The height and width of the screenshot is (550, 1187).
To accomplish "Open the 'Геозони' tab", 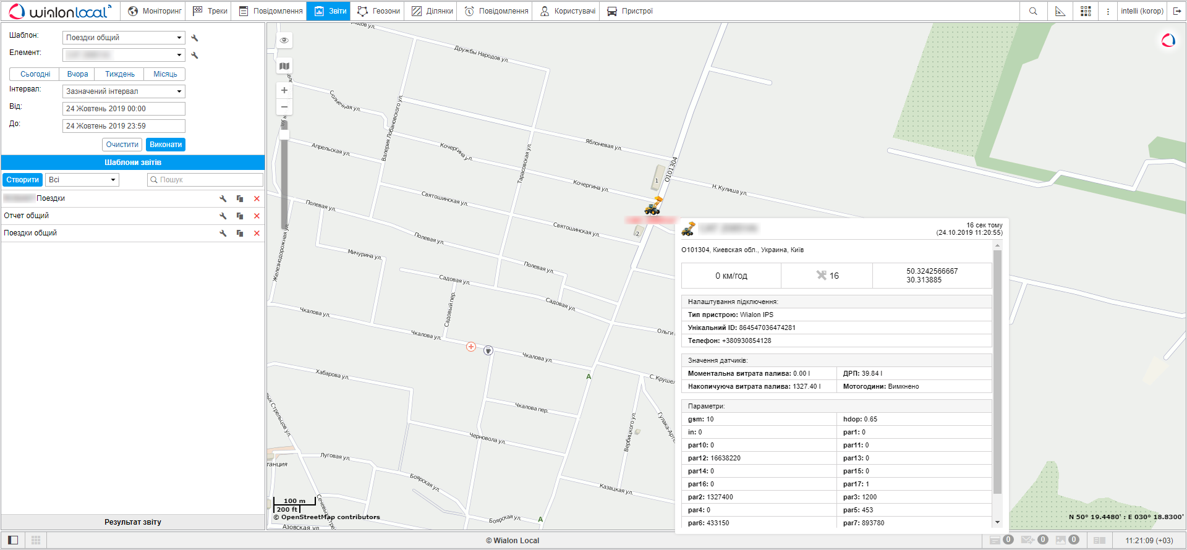I will 378,11.
